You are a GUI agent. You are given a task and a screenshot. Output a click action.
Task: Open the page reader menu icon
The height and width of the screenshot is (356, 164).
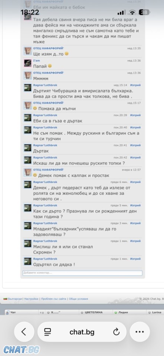pyautogui.click(x=47, y=332)
